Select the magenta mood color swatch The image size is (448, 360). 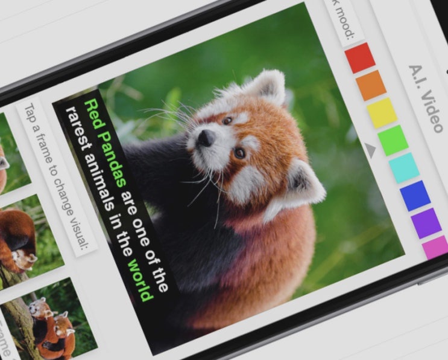[x=436, y=248]
